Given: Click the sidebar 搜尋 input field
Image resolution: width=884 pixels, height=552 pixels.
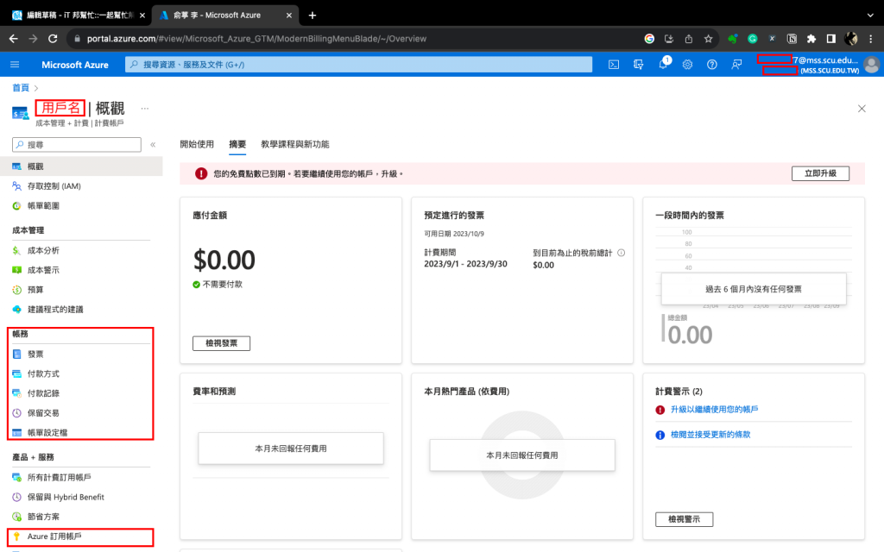Looking at the screenshot, I should click(77, 145).
